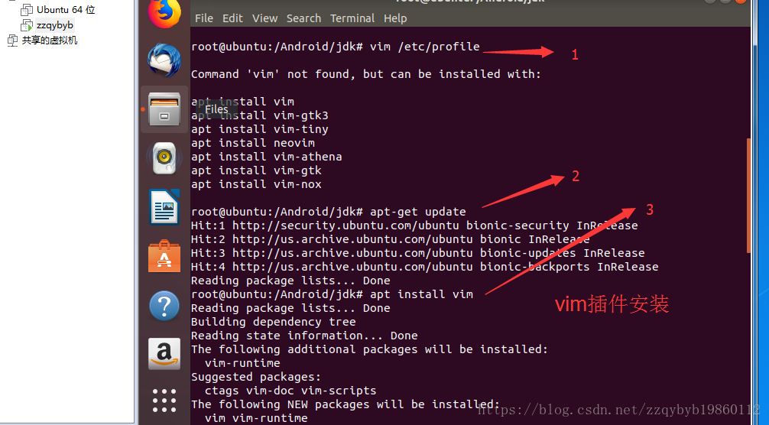Open the Help question mark icon
The width and height of the screenshot is (769, 425).
coord(164,306)
